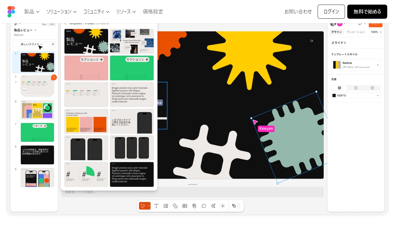Click the ログイン button
Screen dimensions: 393x236
[331, 12]
